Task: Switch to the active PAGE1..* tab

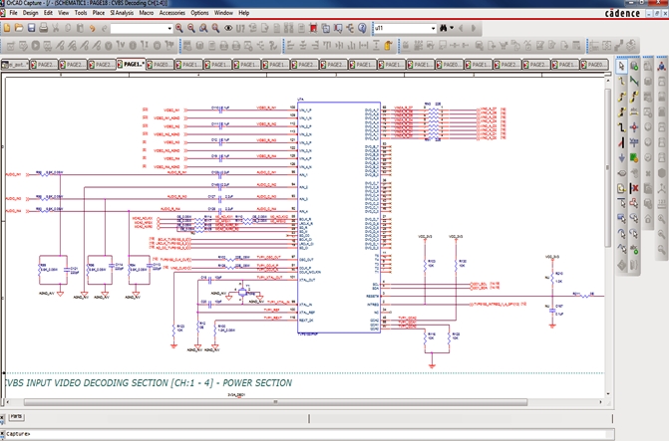Action: point(131,65)
